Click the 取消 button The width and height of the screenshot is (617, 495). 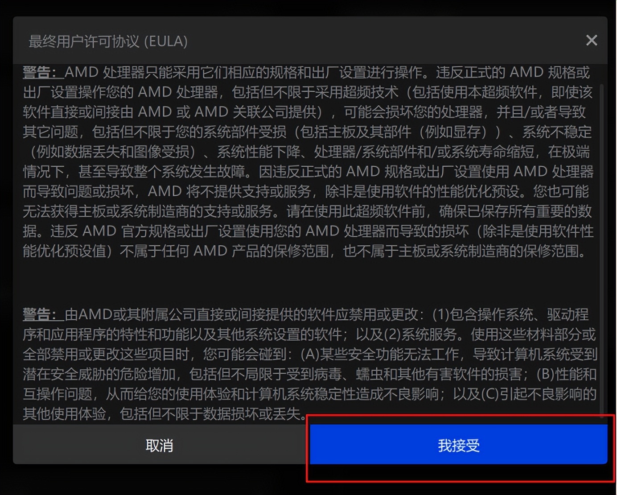pyautogui.click(x=160, y=445)
